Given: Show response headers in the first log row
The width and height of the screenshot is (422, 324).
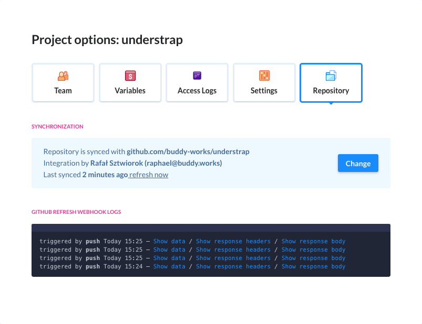Looking at the screenshot, I should pos(233,241).
